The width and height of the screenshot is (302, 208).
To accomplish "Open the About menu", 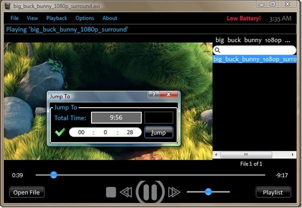I will tap(109, 18).
